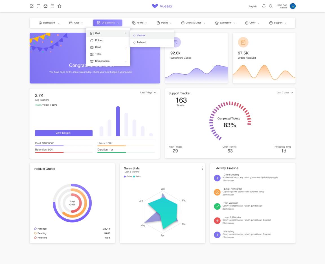This screenshot has width=325, height=264.
Task: Open the Colors item in UI Elements menu
Action: point(98,40)
